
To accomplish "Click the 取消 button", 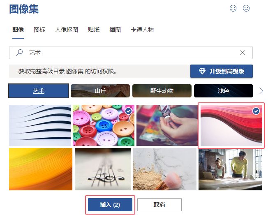I will [159, 205].
